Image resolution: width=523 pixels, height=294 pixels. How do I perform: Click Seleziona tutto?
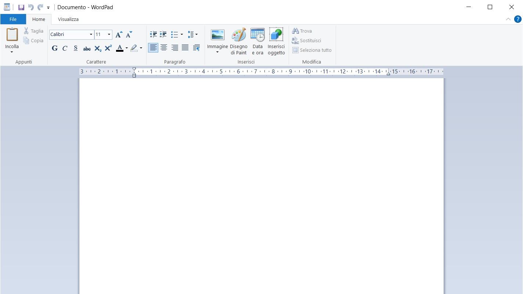tap(312, 50)
